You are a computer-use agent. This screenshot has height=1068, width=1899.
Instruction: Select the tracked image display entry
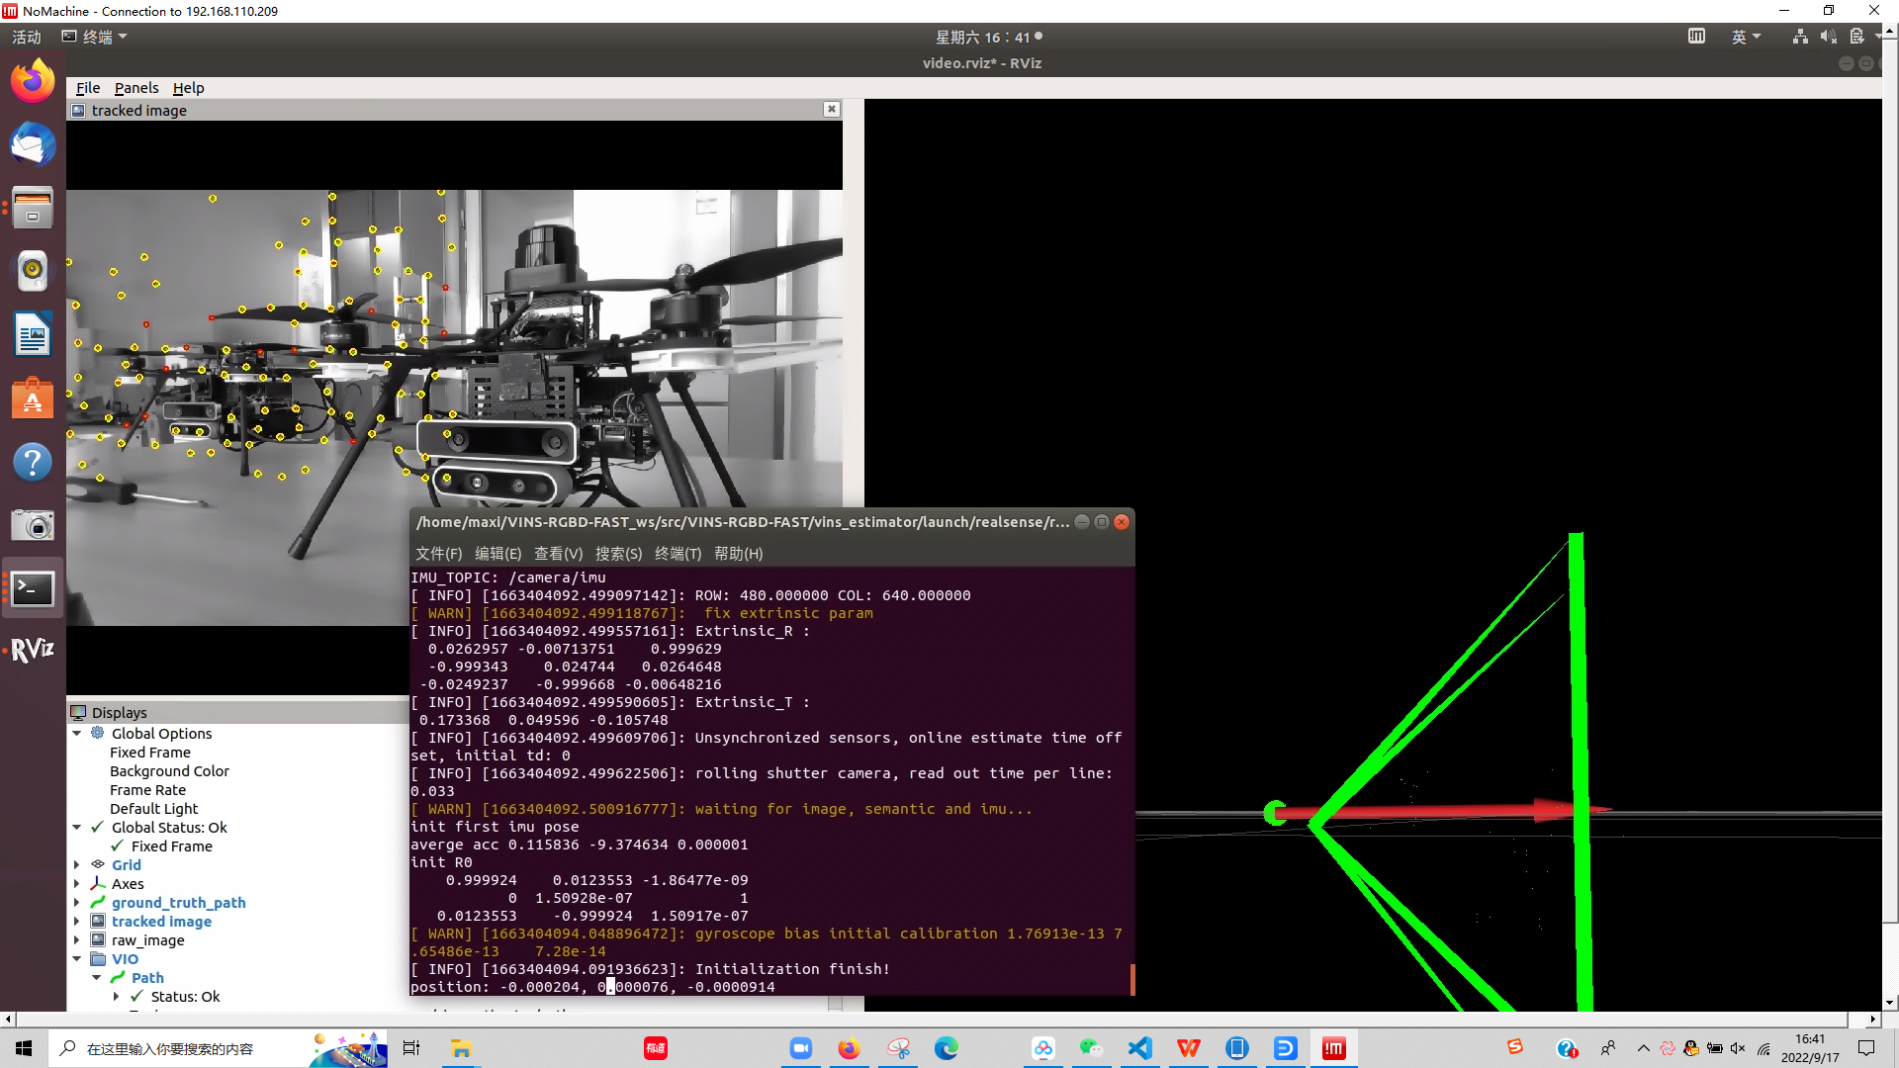coord(161,922)
